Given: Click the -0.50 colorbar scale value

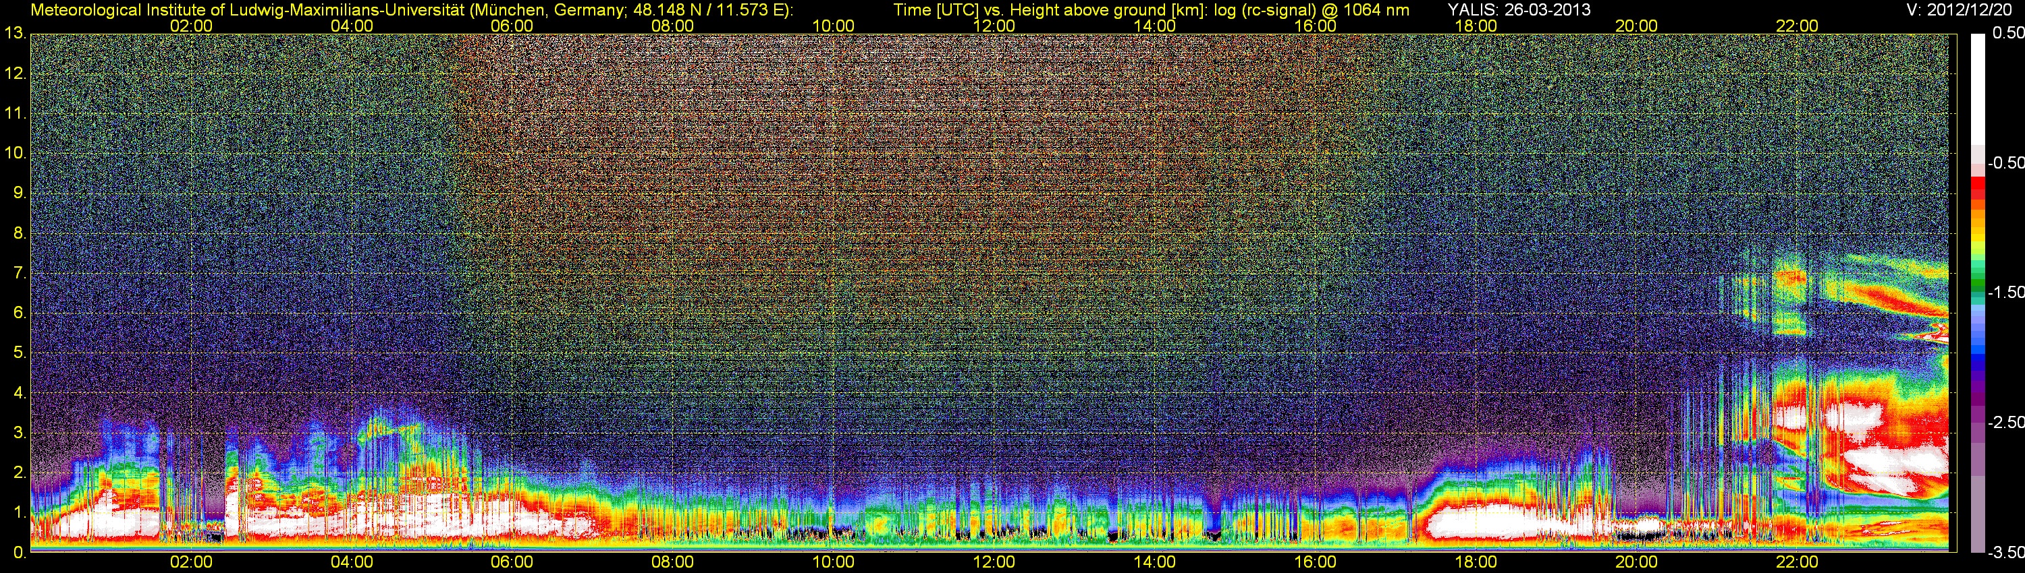Looking at the screenshot, I should (2005, 162).
